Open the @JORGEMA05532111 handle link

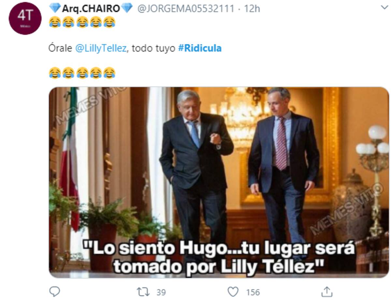click(186, 8)
